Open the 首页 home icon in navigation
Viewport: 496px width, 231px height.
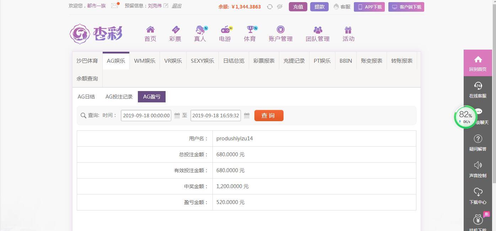click(x=150, y=34)
